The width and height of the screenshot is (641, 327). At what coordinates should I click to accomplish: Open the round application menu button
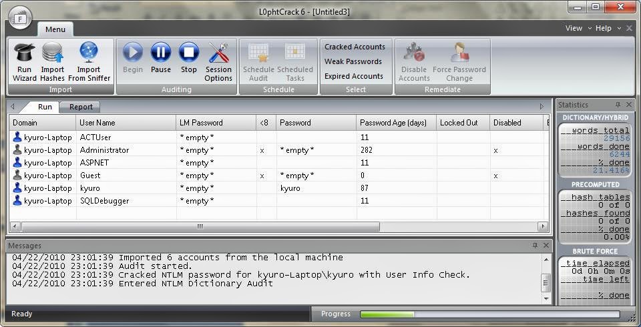click(x=20, y=17)
